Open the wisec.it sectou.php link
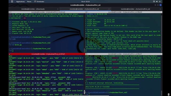 tap(128, 47)
